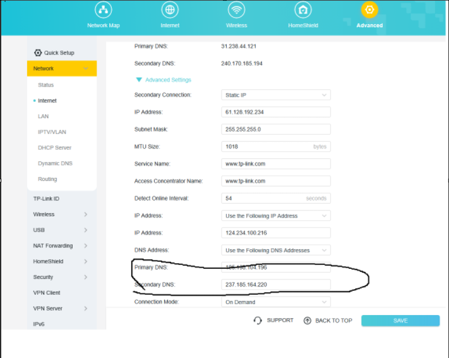Collapse the Advanced Settings triangle
The image size is (449, 358).
(139, 80)
